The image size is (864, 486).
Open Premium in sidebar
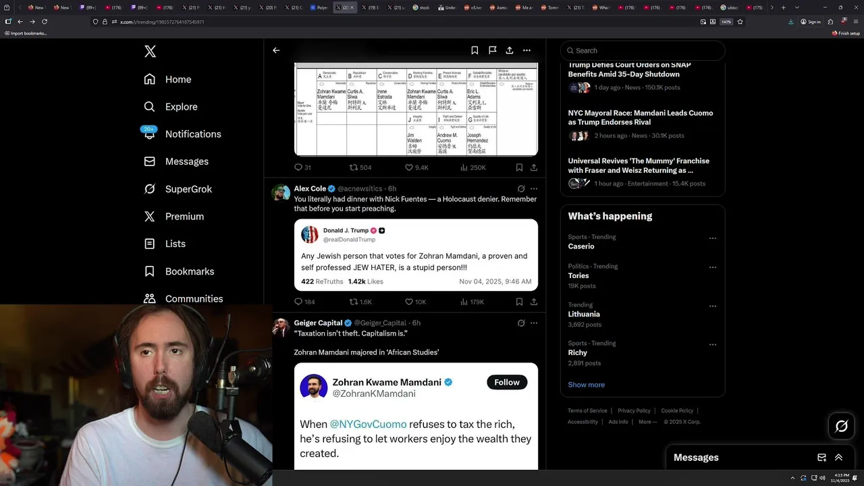coord(173,216)
